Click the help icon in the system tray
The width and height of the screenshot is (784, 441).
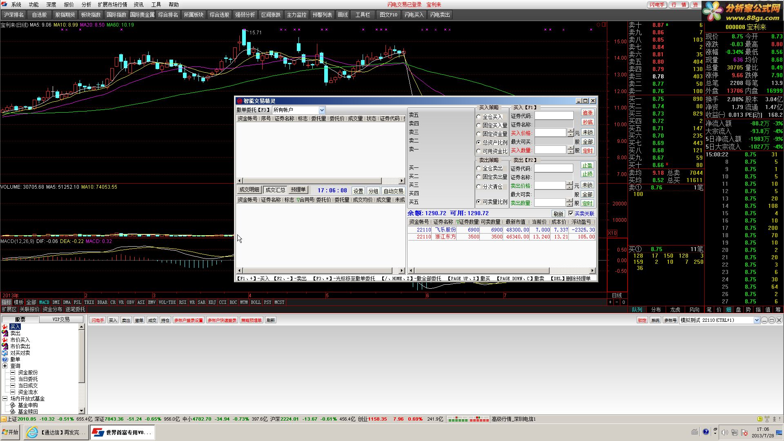click(x=706, y=432)
